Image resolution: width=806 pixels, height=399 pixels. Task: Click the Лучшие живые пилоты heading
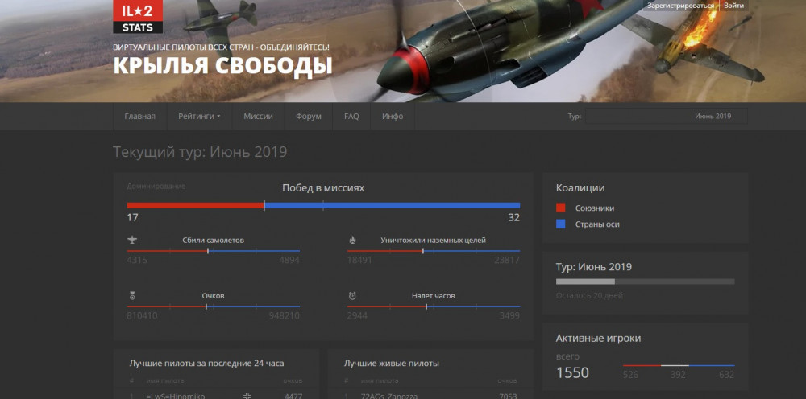tap(392, 363)
